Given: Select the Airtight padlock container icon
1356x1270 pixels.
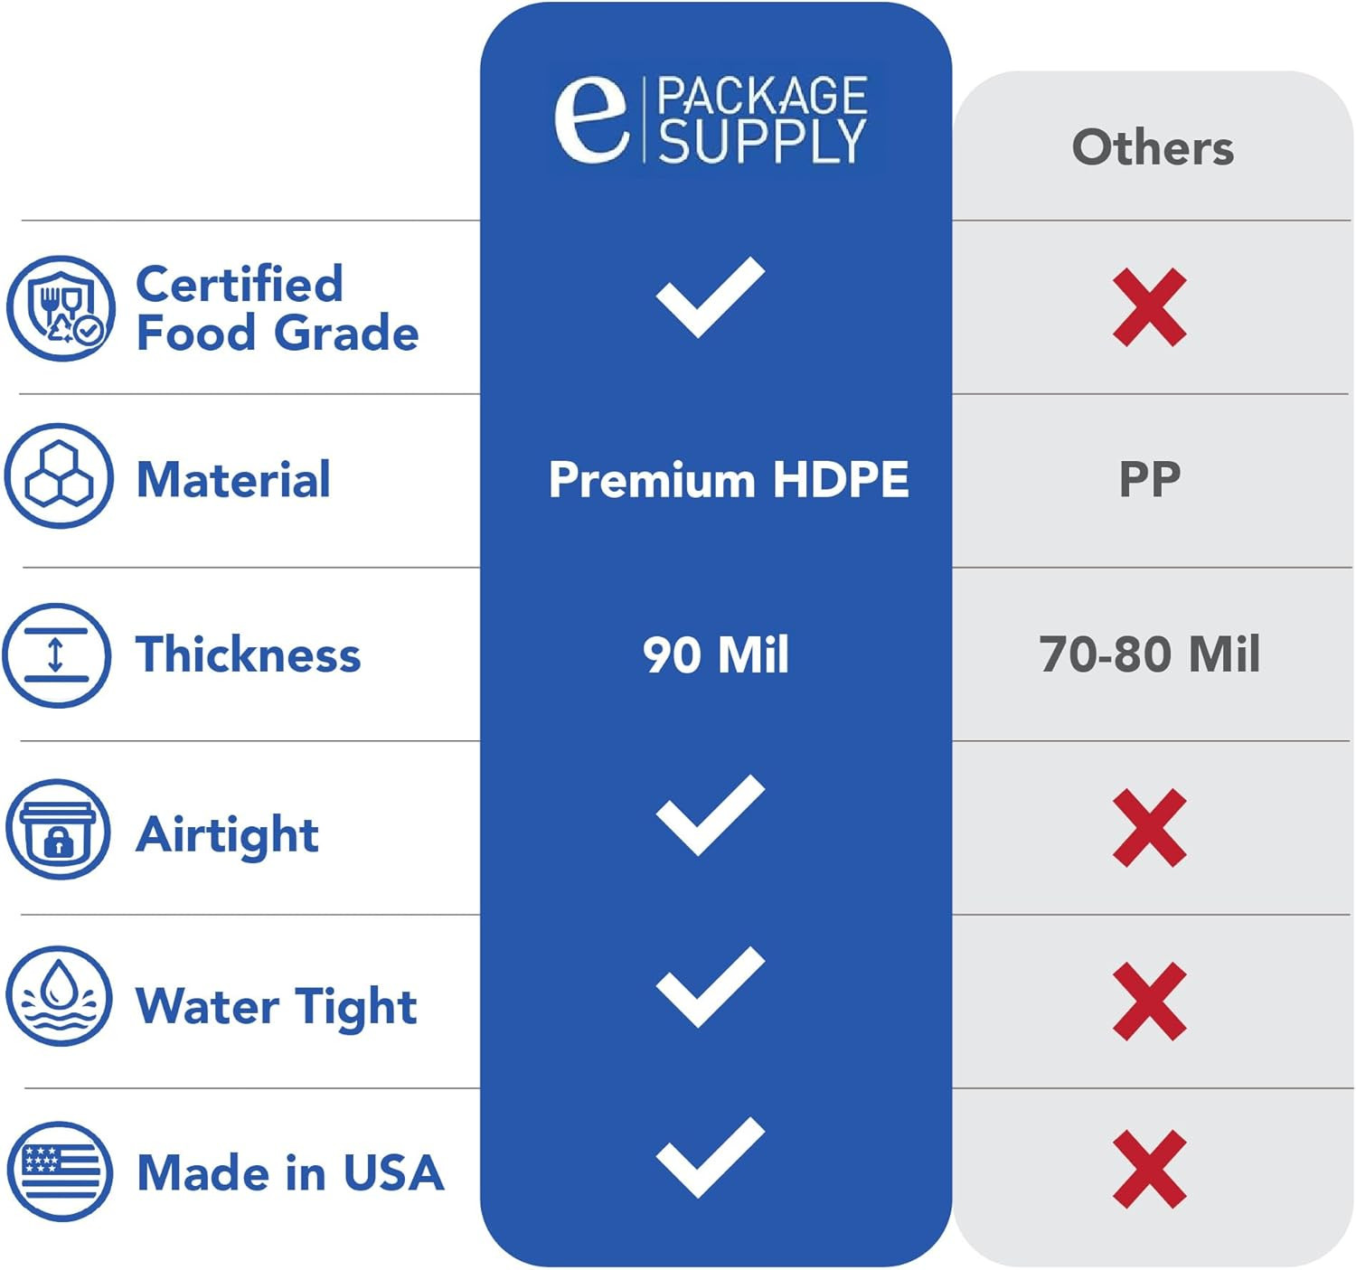Looking at the screenshot, I should pos(58,829).
